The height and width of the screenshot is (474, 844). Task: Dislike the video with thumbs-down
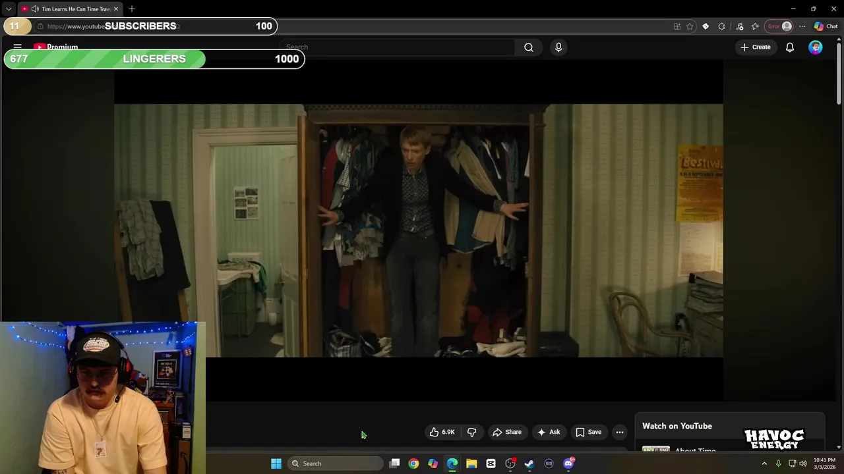click(x=472, y=432)
